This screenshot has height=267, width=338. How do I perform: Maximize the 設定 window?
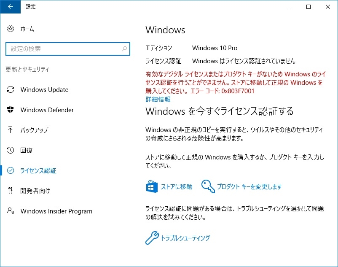click(308, 7)
